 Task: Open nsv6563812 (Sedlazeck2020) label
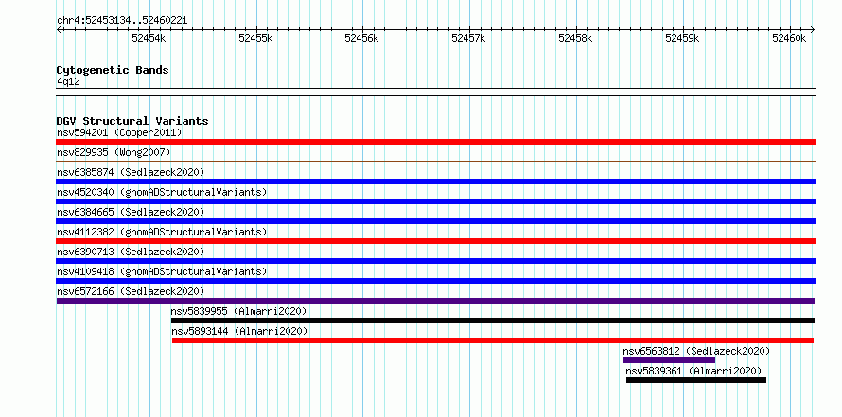(x=696, y=351)
